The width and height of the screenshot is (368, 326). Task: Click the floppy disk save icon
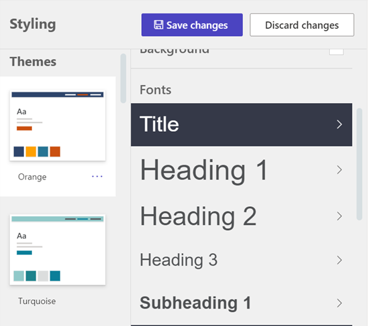159,25
